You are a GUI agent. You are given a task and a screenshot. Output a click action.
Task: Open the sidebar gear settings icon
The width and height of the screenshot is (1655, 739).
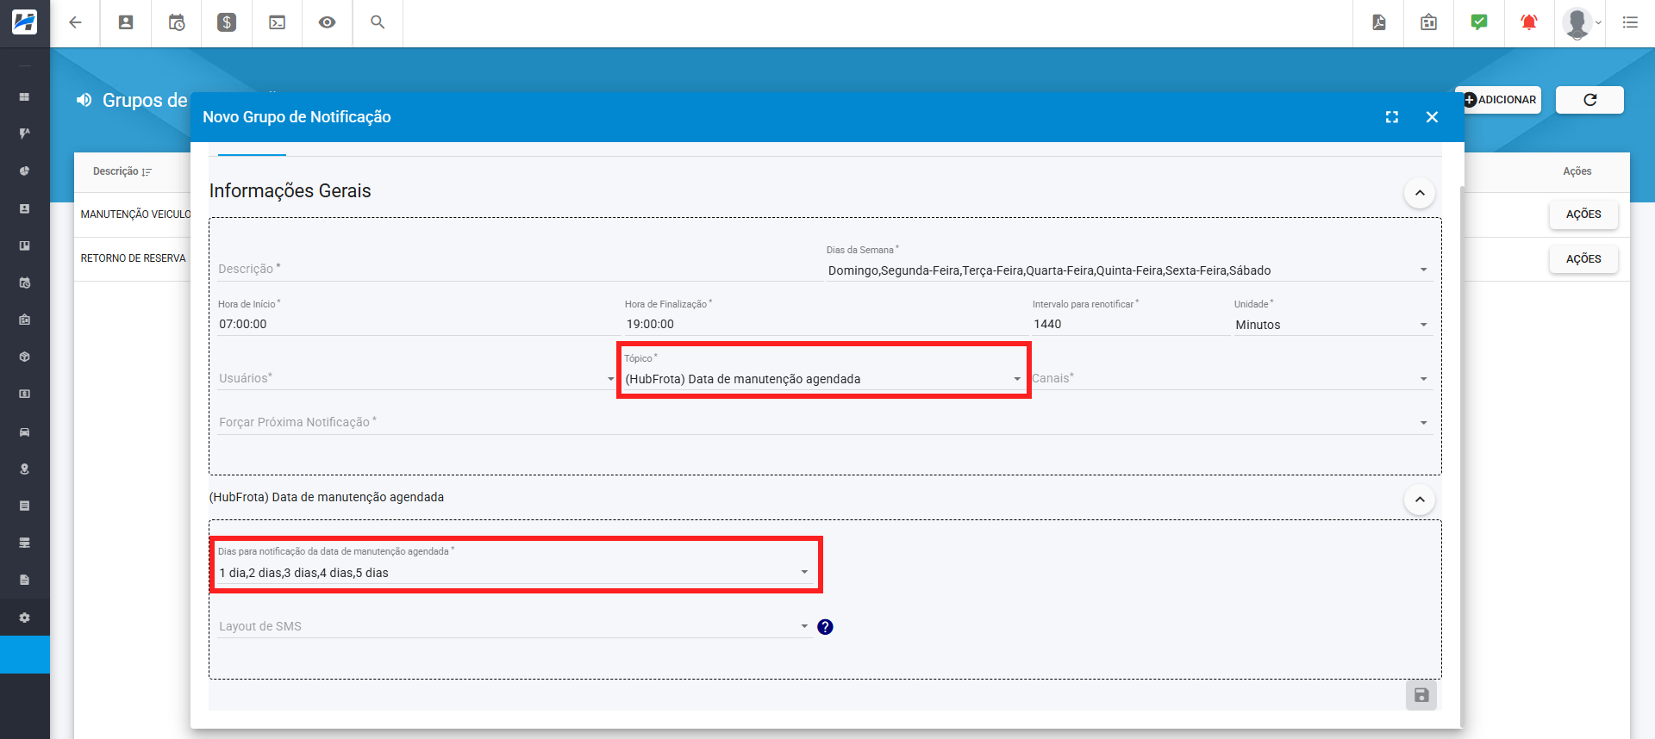(24, 618)
